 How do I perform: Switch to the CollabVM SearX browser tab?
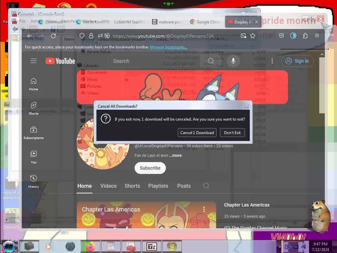(129, 22)
